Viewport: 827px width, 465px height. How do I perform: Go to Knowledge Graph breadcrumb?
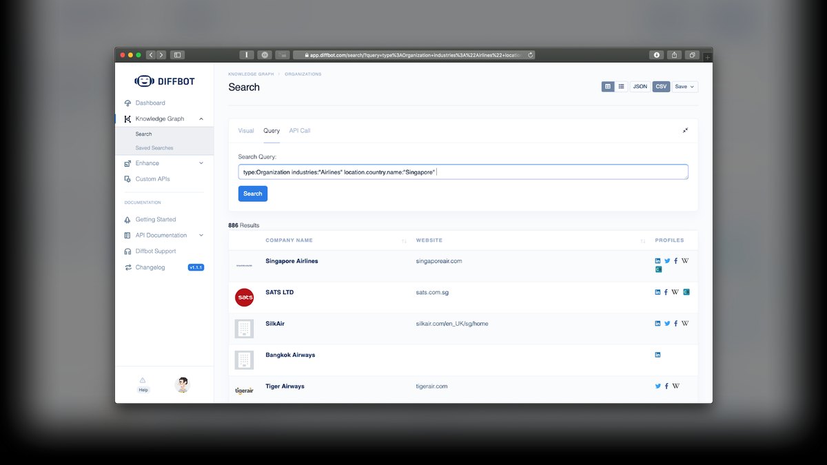tap(251, 74)
